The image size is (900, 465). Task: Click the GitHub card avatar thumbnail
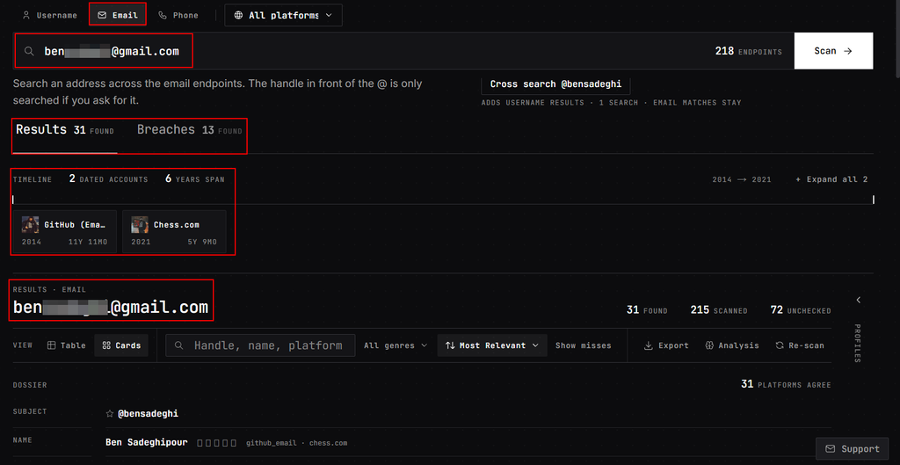(x=31, y=224)
